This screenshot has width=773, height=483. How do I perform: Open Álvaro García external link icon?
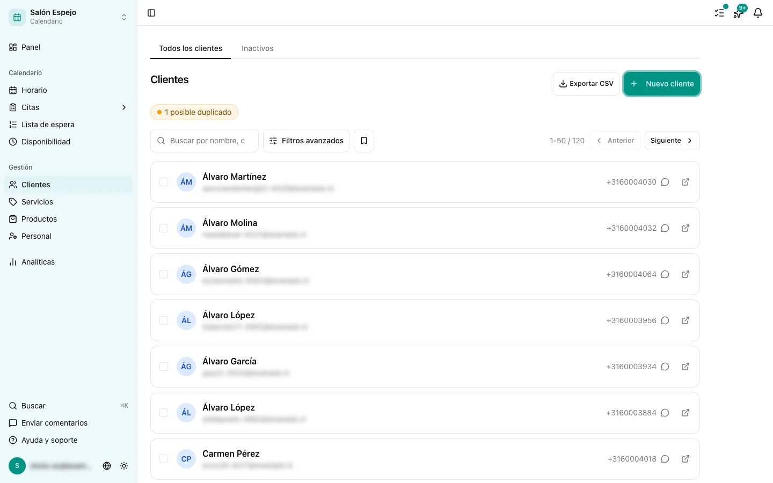pos(686,367)
